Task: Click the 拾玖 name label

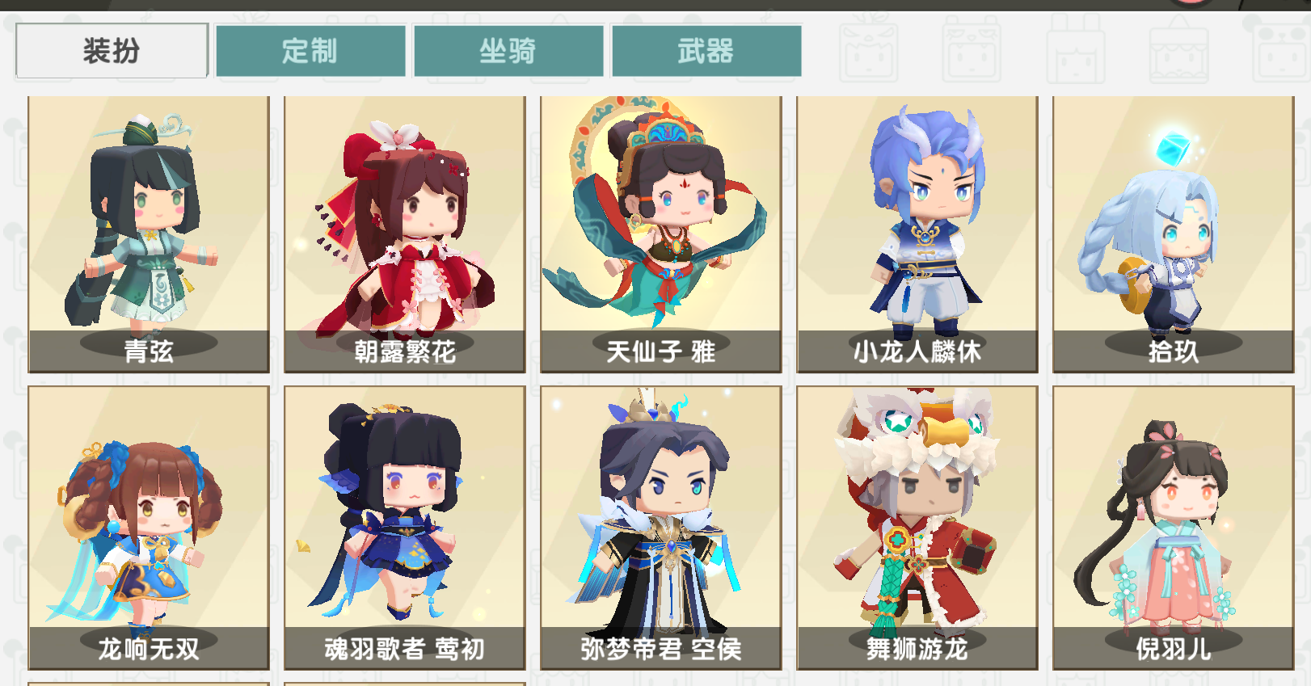Action: [x=1174, y=351]
